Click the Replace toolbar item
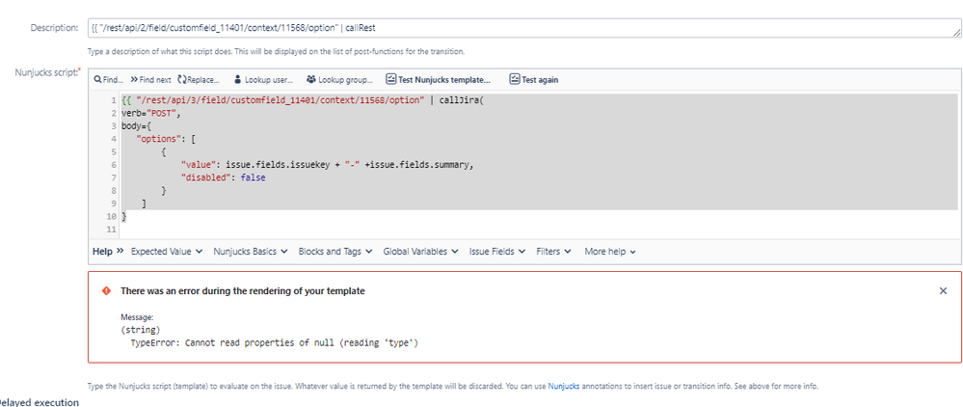Image resolution: width=963 pixels, height=407 pixels. click(x=199, y=80)
